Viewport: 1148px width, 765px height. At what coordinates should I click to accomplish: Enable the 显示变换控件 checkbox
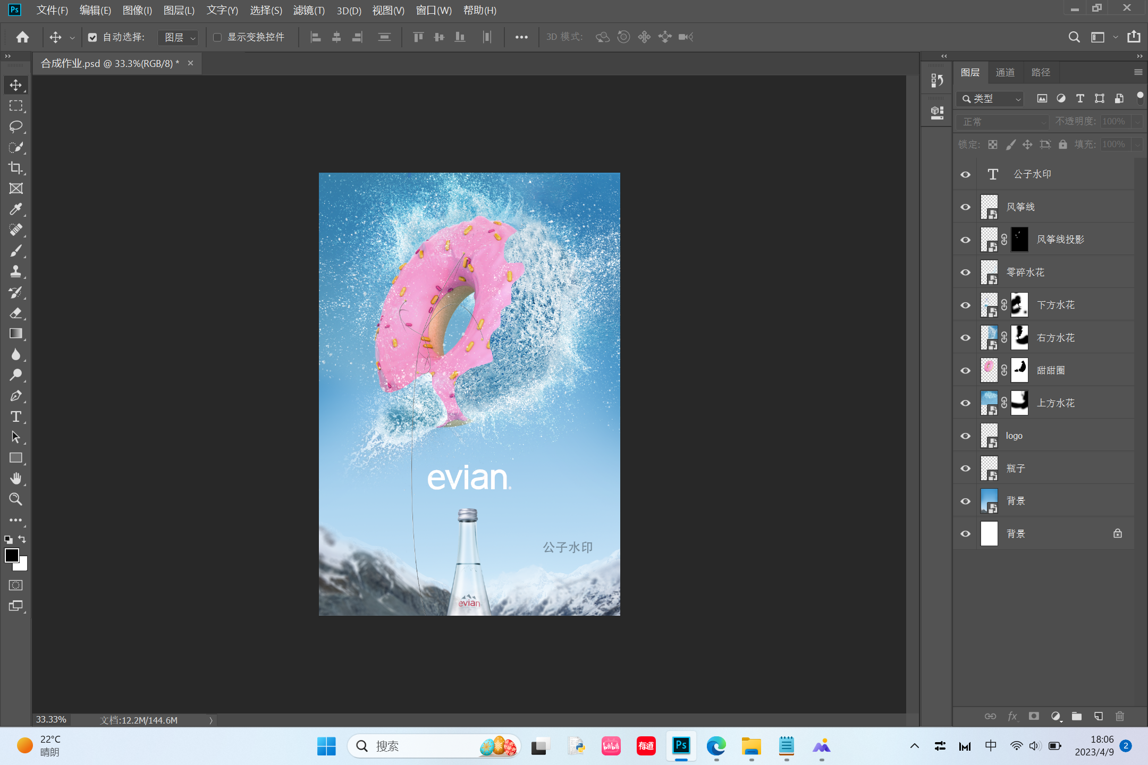pyautogui.click(x=217, y=37)
